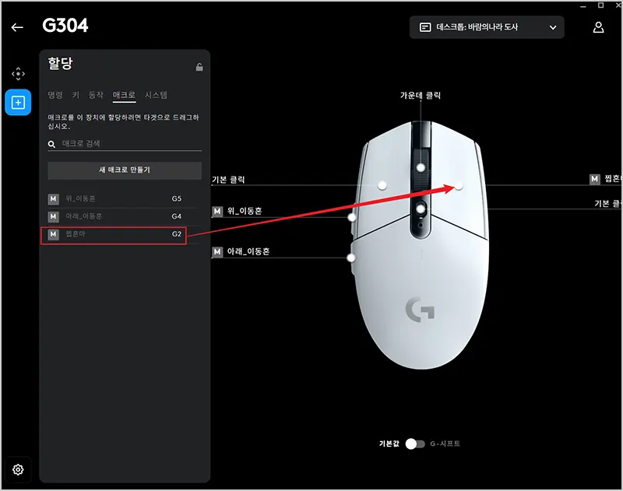Switch to the 시스템 tab

click(x=156, y=95)
